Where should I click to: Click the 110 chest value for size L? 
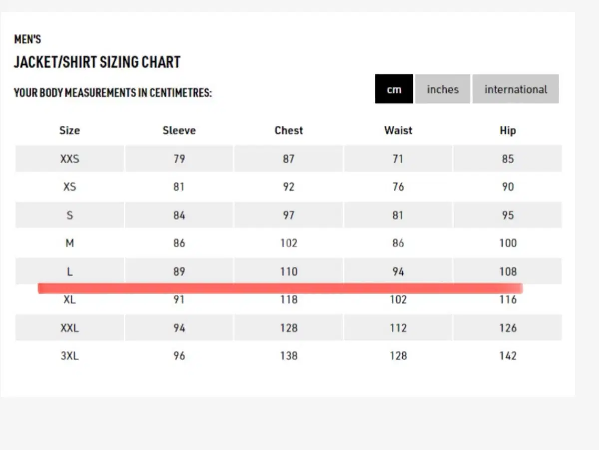289,272
